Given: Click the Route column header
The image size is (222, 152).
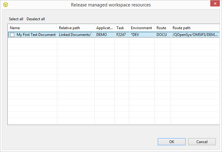Looking at the screenshot, I should coord(162,28).
